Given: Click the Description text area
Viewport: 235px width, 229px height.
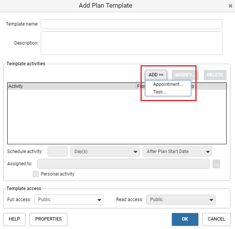Looking at the screenshot, I should coord(131,43).
